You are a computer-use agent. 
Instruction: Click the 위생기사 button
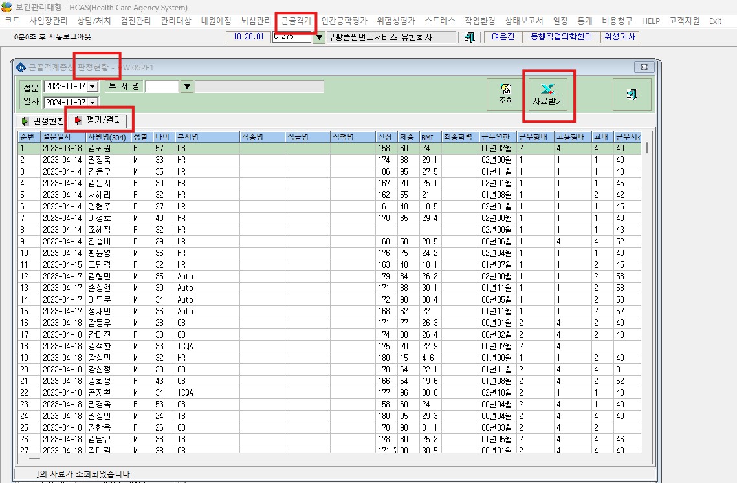pos(619,37)
